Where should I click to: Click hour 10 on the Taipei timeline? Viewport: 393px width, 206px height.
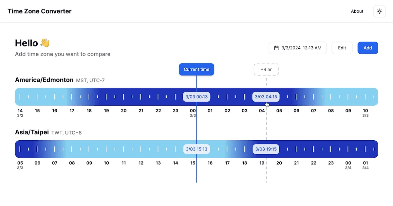coord(106,163)
